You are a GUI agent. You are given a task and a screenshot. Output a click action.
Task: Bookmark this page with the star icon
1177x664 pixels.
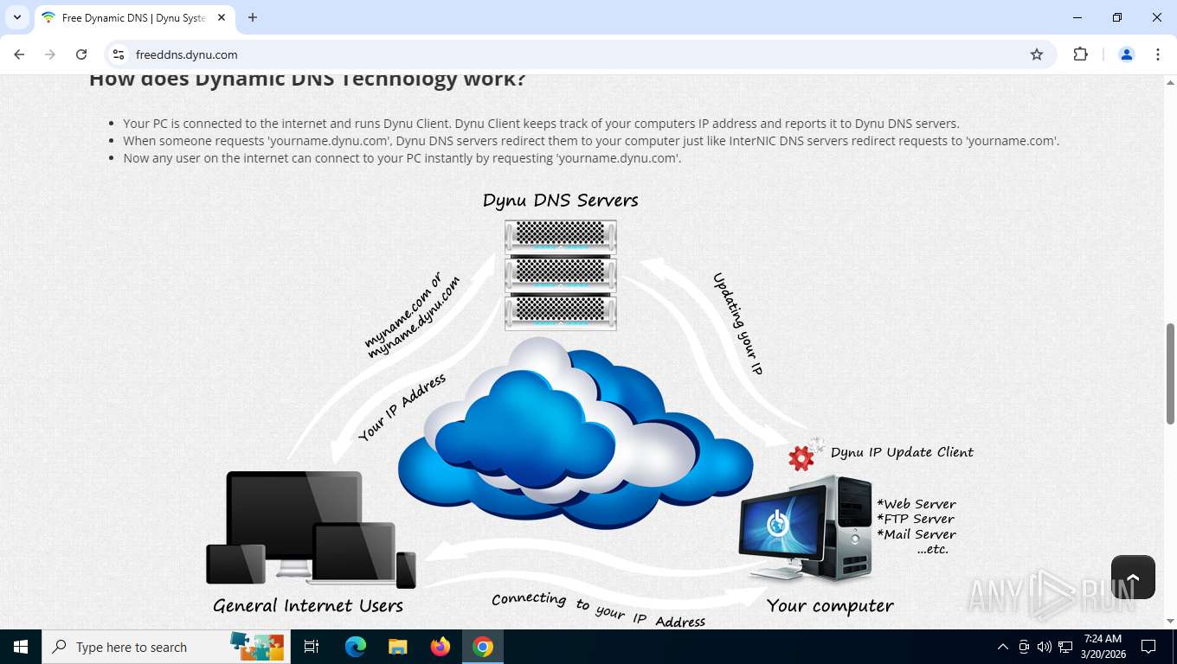[x=1037, y=54]
